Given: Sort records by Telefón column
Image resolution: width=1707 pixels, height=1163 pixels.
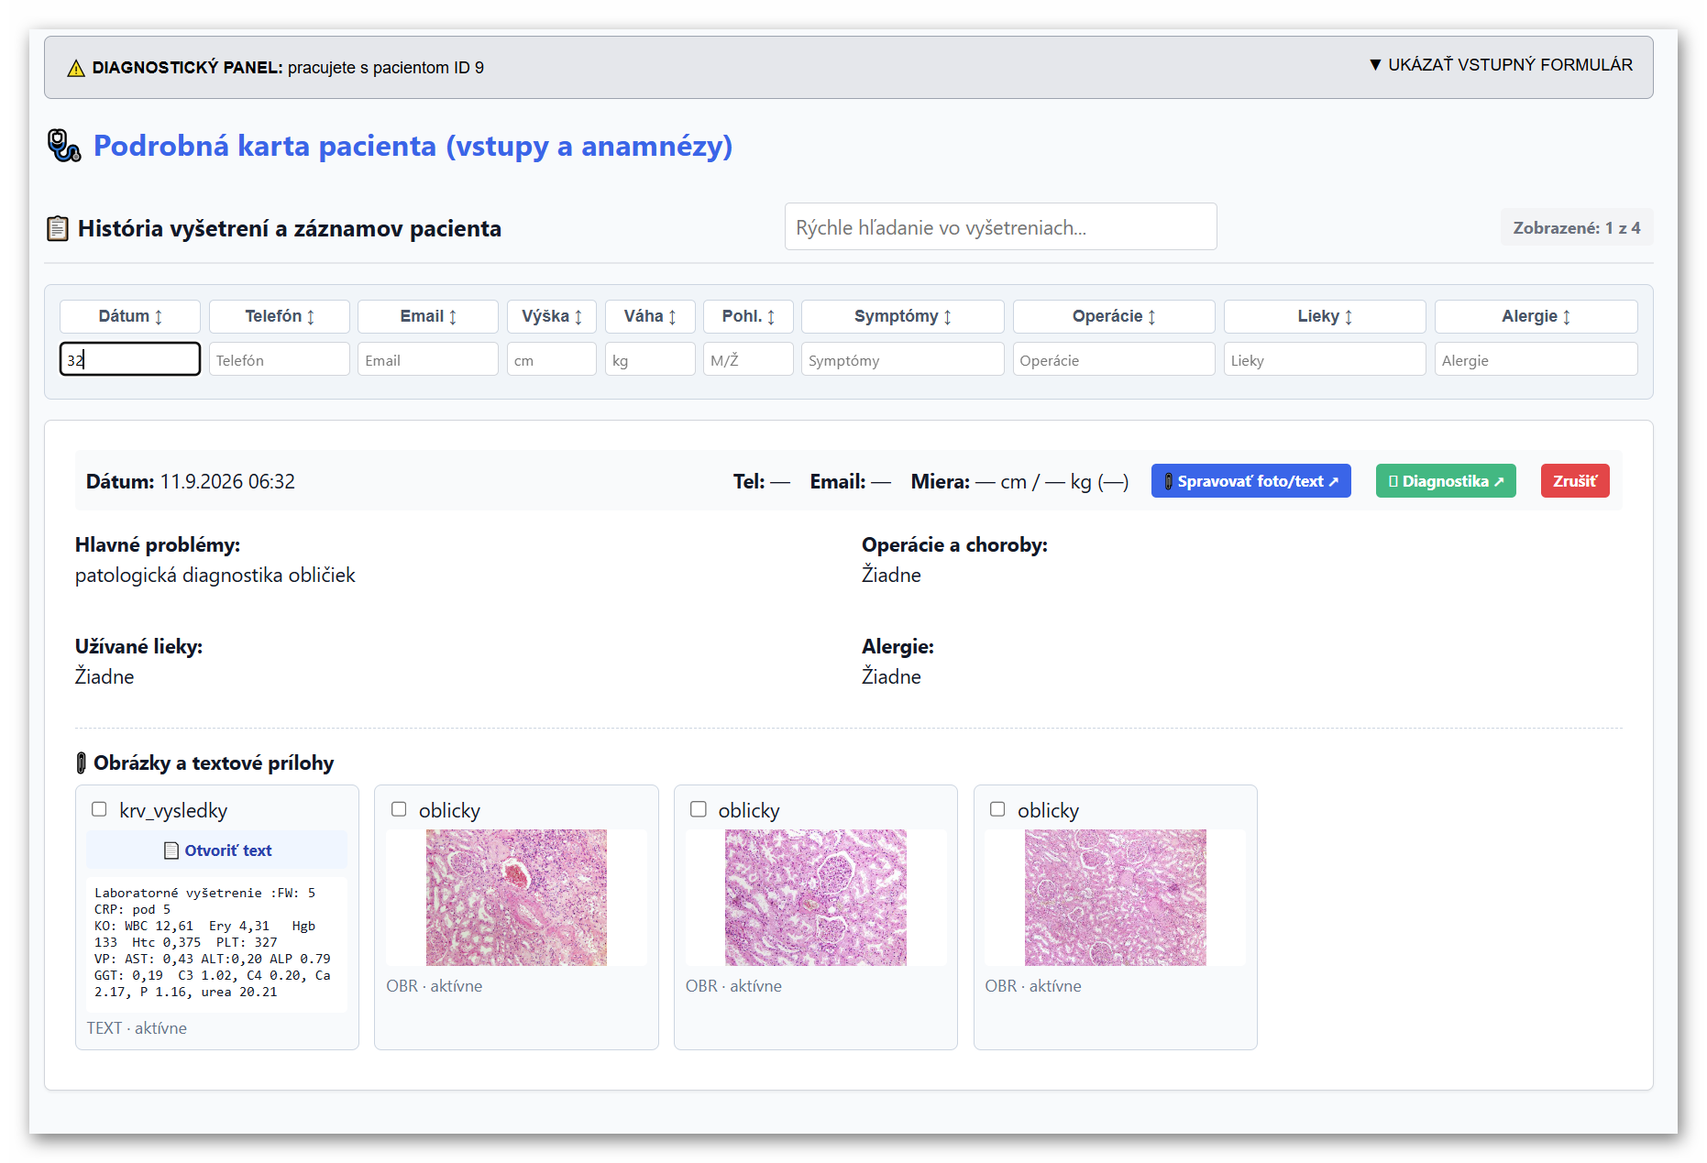Looking at the screenshot, I should click(x=280, y=316).
